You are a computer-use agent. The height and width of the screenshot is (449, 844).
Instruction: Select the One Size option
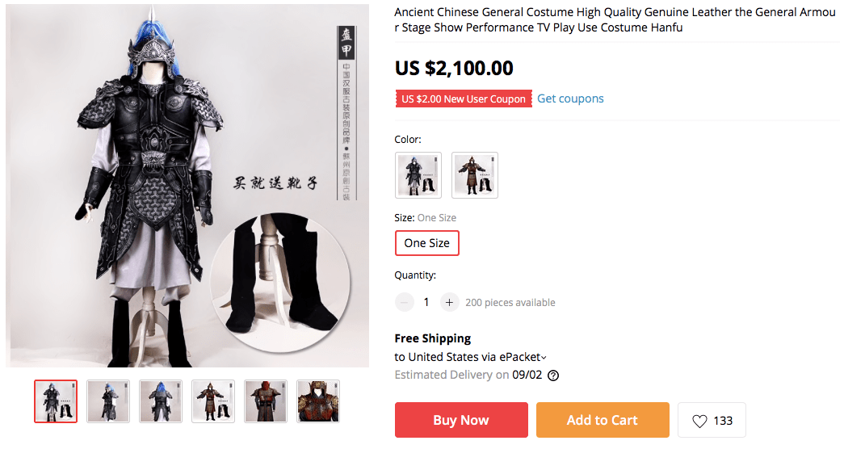(x=426, y=243)
